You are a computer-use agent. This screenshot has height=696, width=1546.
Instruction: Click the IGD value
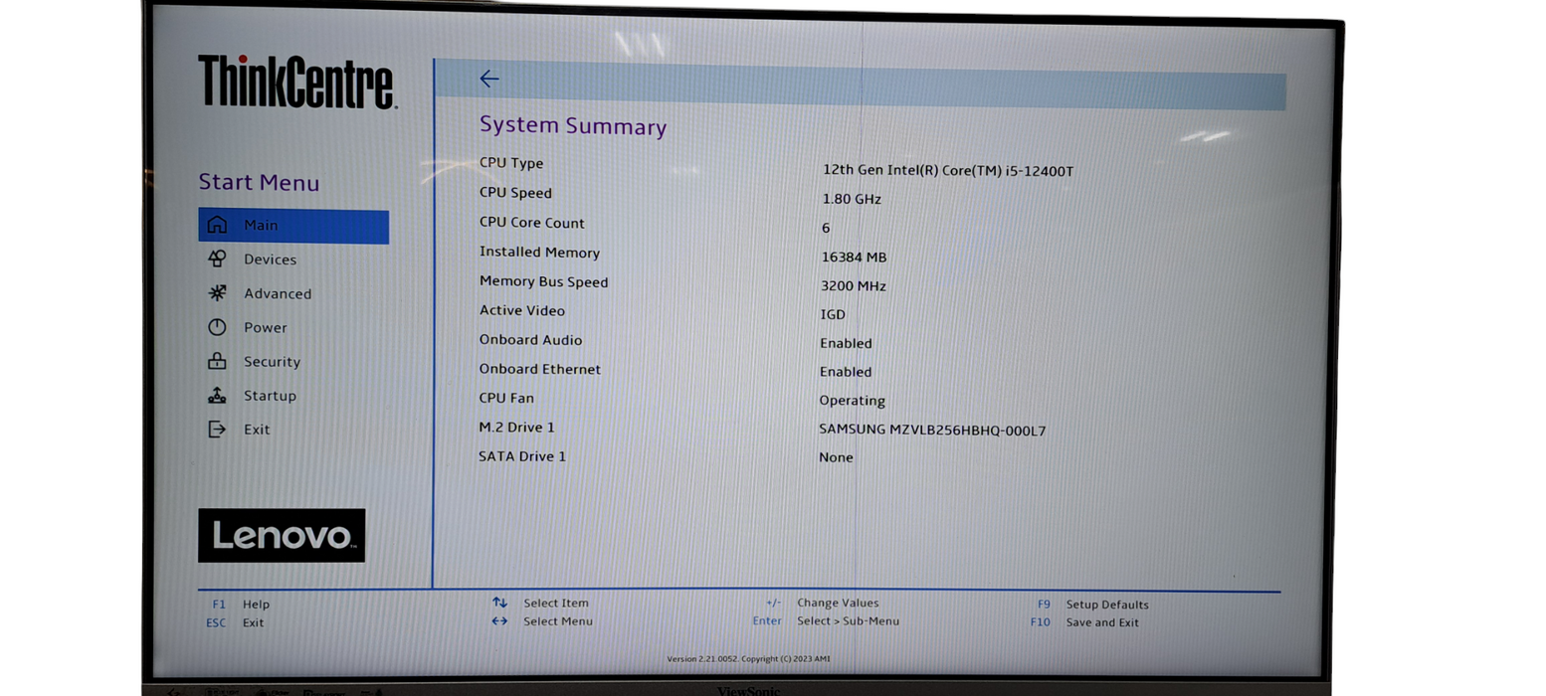(x=833, y=314)
